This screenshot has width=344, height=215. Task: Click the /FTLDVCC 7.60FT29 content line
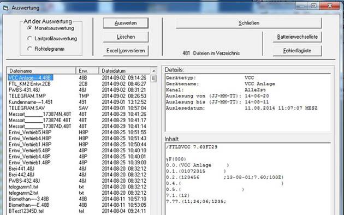(192, 147)
